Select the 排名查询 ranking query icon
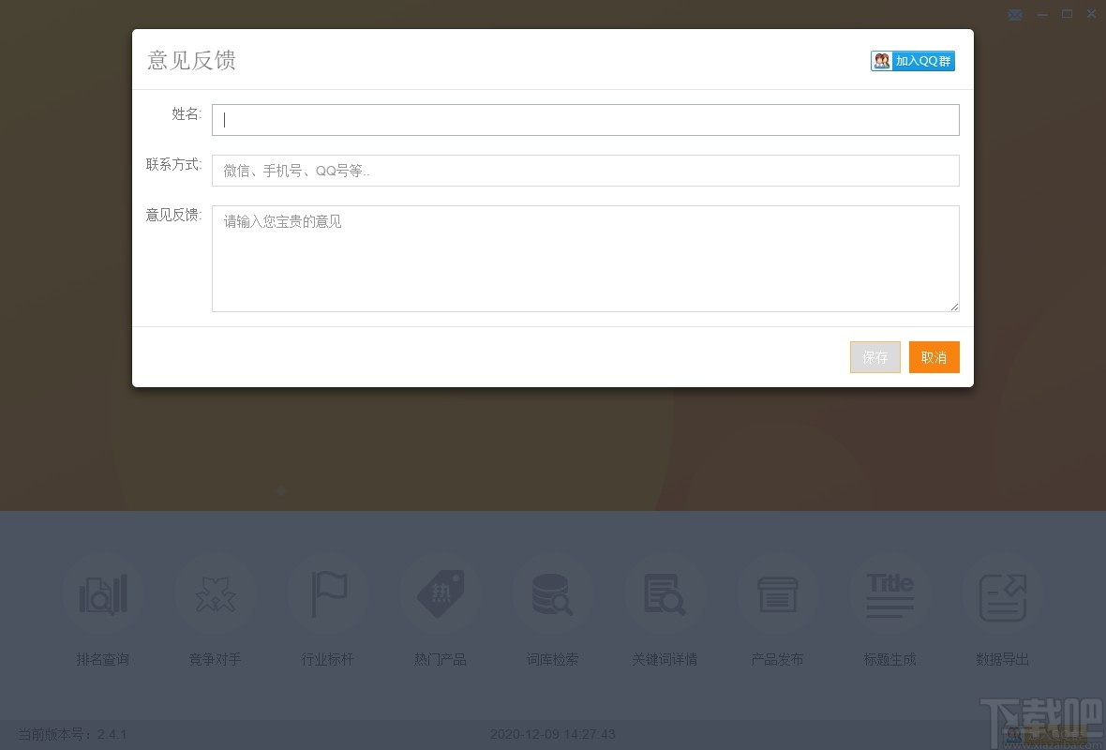Viewport: 1106px width, 750px height. [x=103, y=593]
